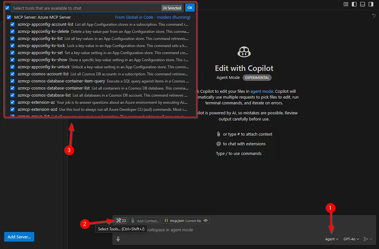Toggle the select-all tools checkbox
The image size is (379, 249).
point(7,8)
